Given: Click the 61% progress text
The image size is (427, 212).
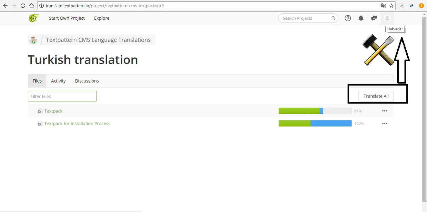Looking at the screenshot, I should pyautogui.click(x=358, y=111).
